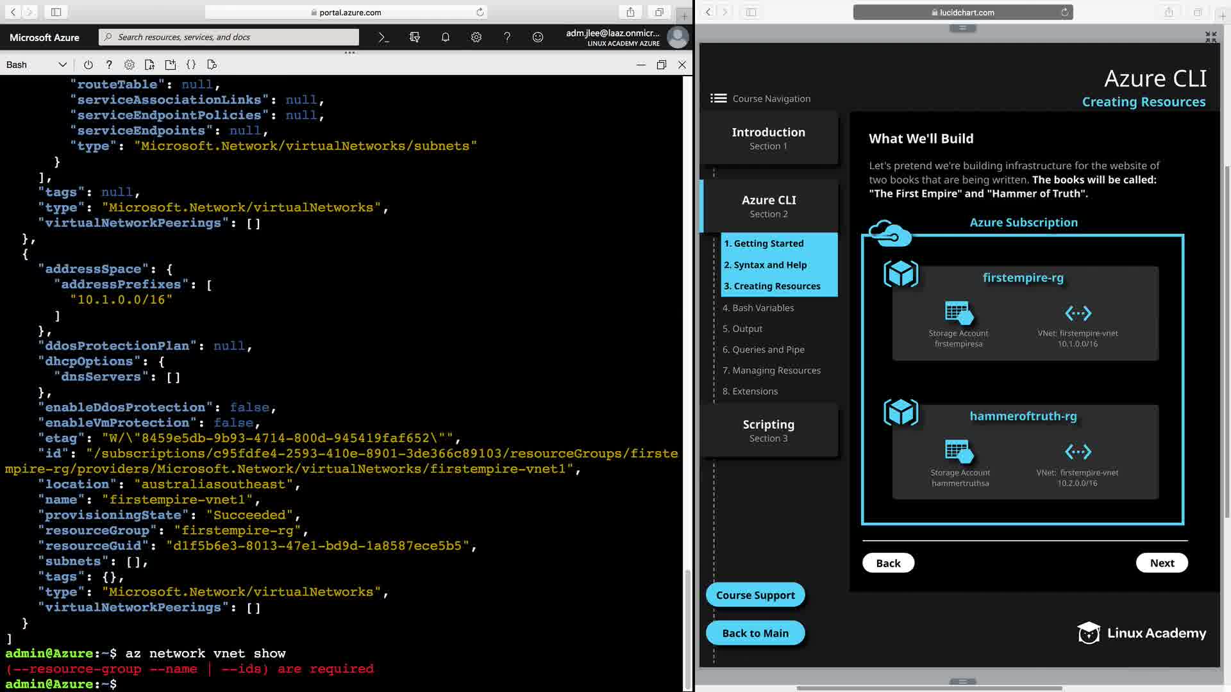1231x692 pixels.
Task: Open web preview icon in Cloud Shell
Action: click(212, 65)
